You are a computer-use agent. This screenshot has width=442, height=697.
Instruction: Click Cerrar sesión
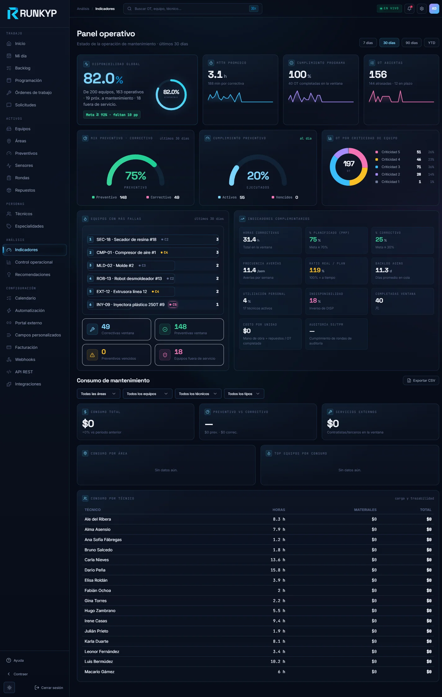(x=49, y=687)
